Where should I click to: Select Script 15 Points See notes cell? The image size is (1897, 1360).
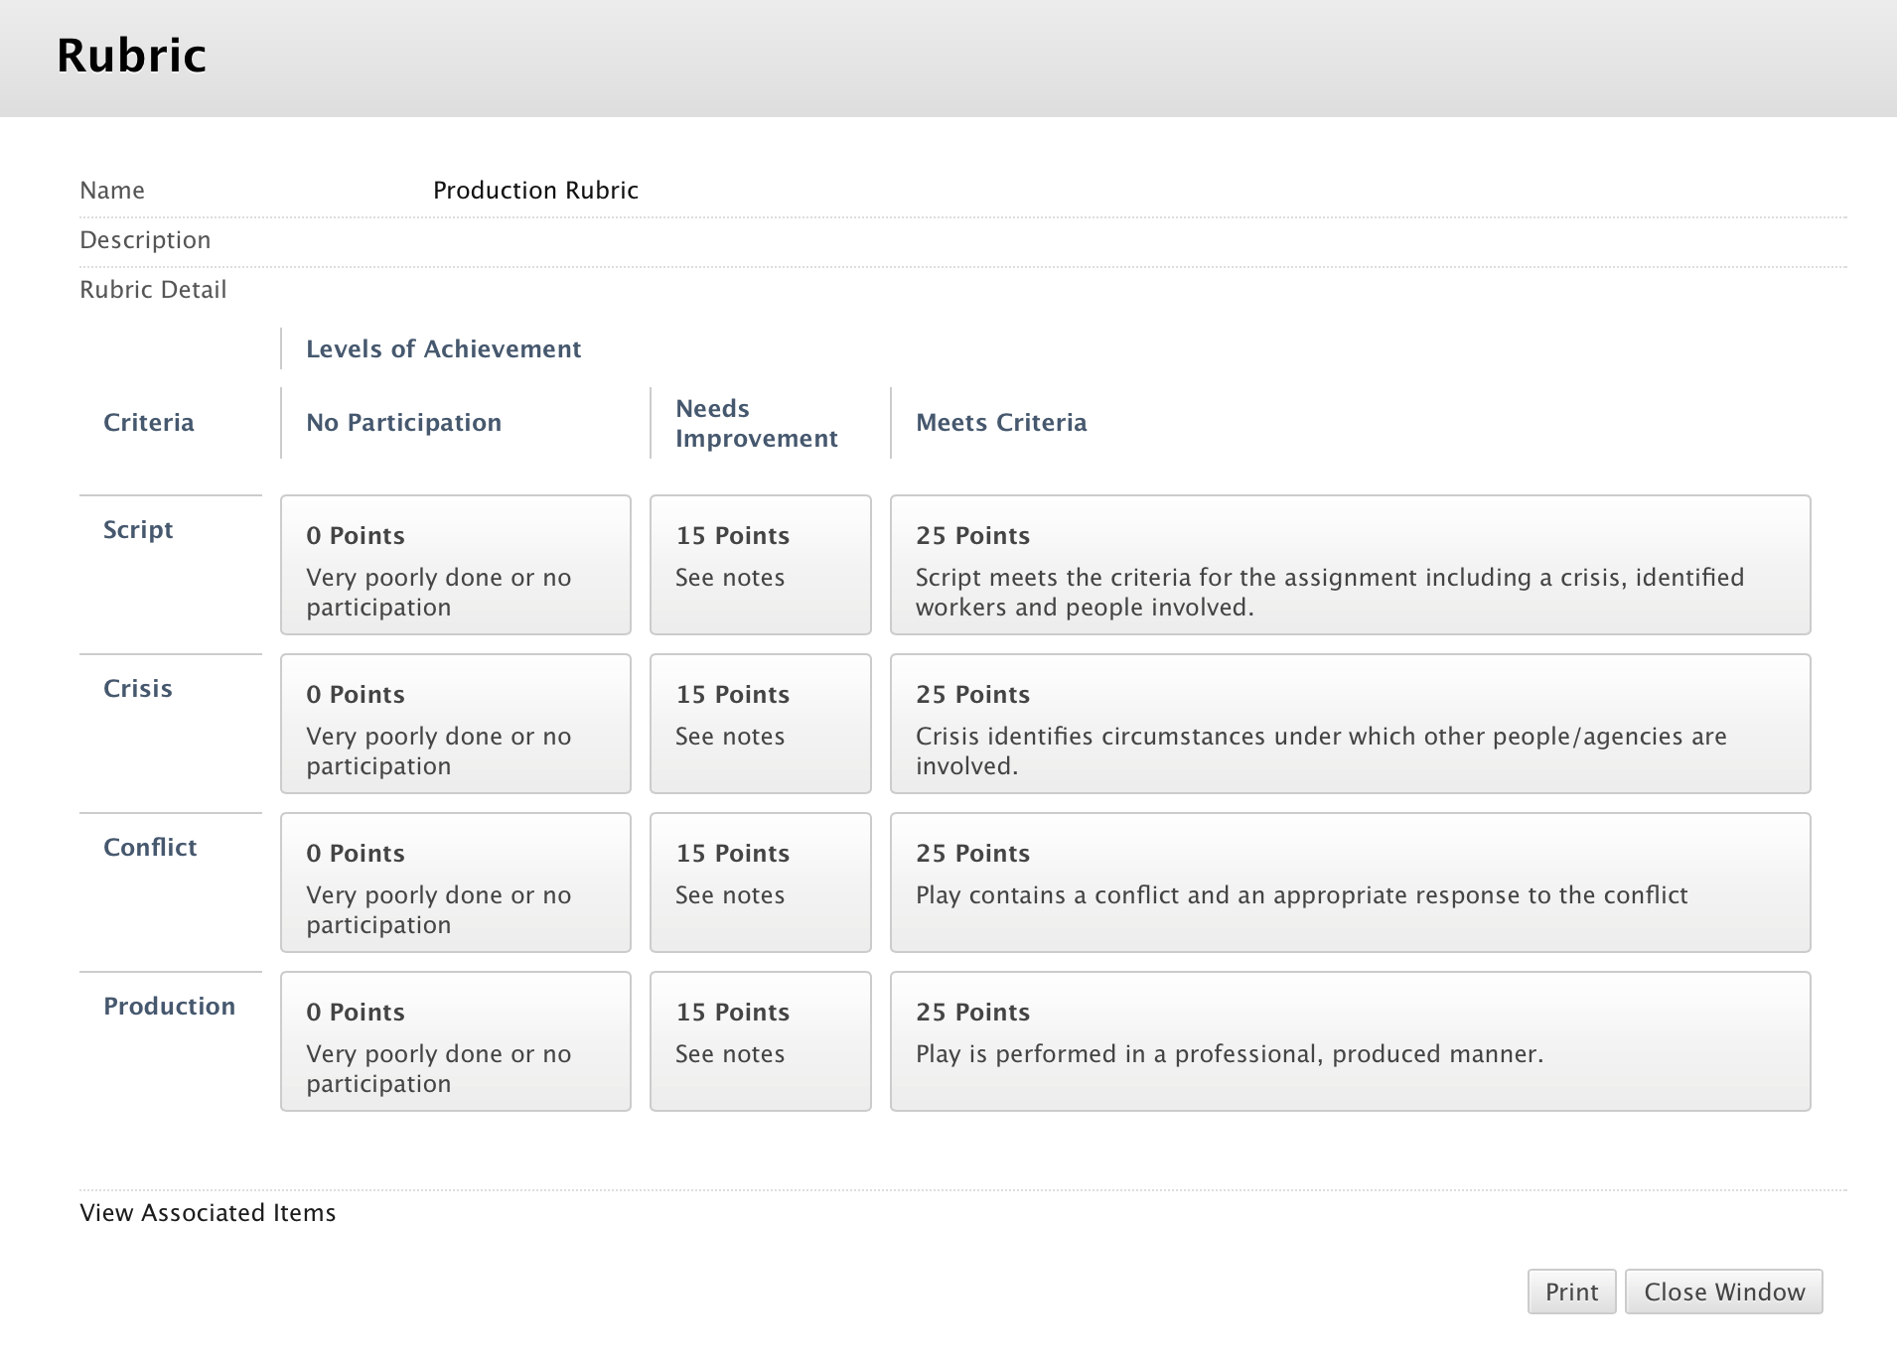(x=760, y=565)
